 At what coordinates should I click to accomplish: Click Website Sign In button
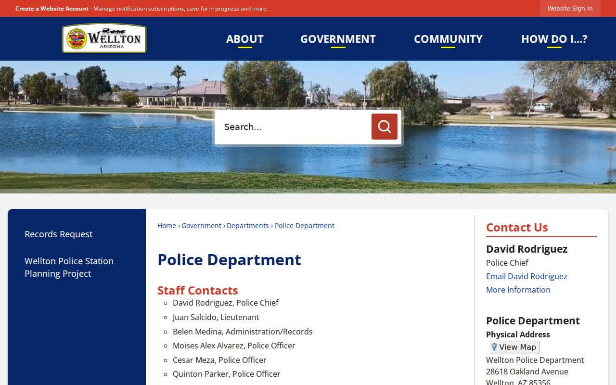point(570,8)
